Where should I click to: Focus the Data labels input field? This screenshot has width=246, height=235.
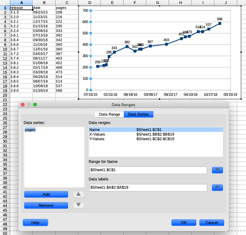click(x=148, y=187)
